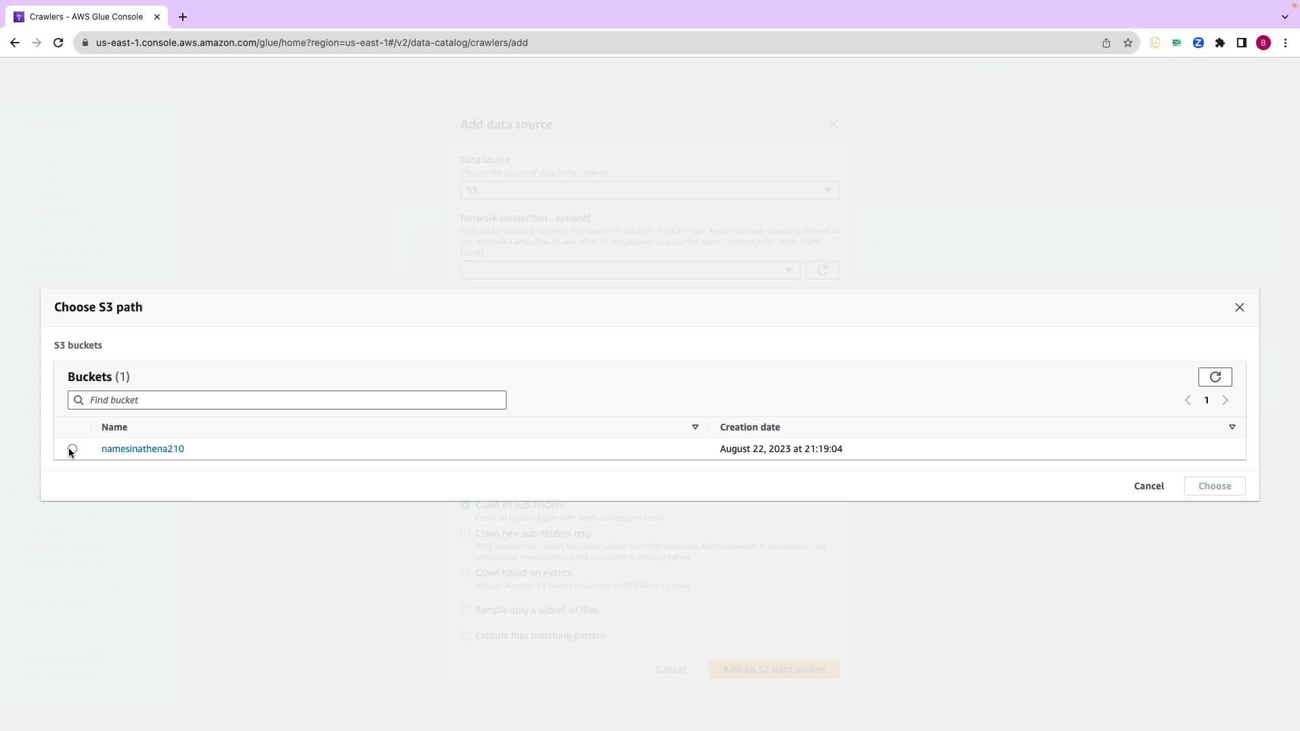The image size is (1300, 731).
Task: Click the refresh buckets icon button
Action: [x=1215, y=377]
